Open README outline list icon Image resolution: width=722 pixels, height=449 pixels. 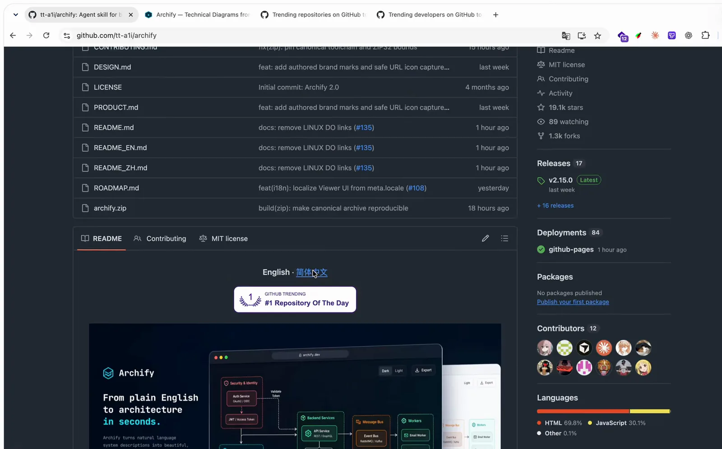pyautogui.click(x=504, y=238)
